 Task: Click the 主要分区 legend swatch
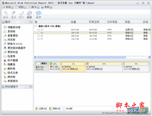[37, 109]
